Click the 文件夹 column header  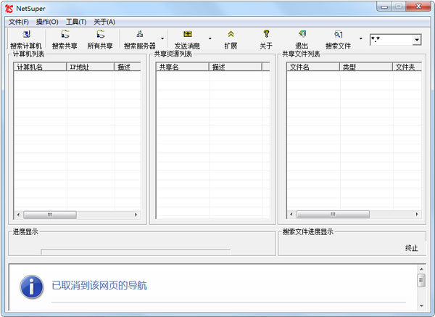(x=407, y=67)
